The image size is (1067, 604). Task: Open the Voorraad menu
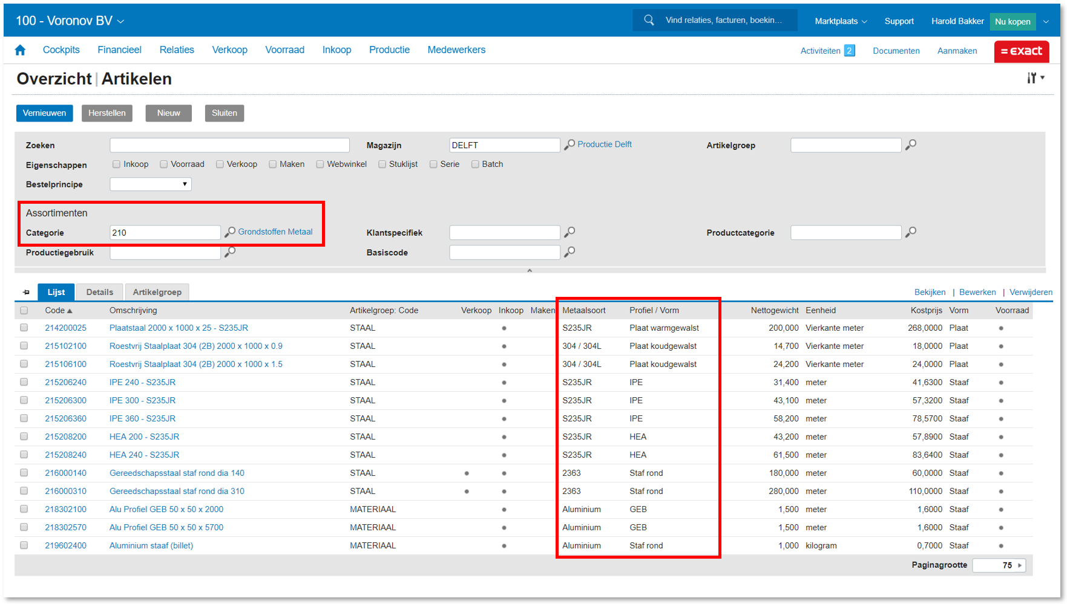284,50
